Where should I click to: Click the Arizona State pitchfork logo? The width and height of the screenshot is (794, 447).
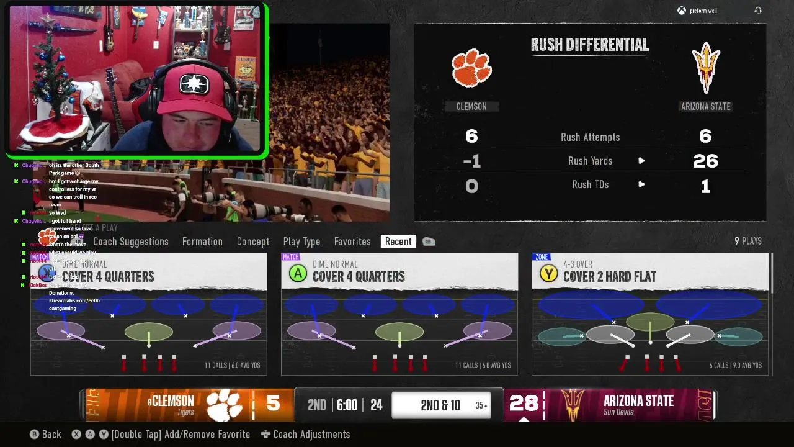706,68
